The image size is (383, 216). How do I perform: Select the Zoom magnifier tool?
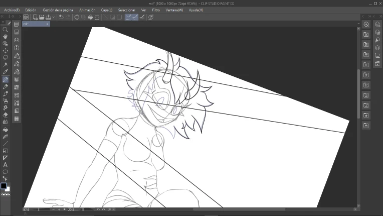pyautogui.click(x=5, y=30)
